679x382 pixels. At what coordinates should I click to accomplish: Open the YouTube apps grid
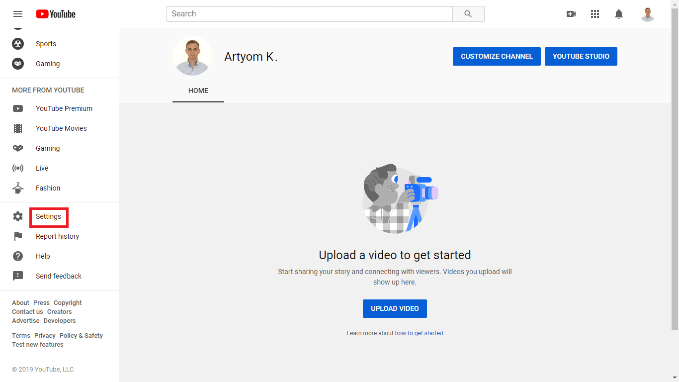[595, 14]
